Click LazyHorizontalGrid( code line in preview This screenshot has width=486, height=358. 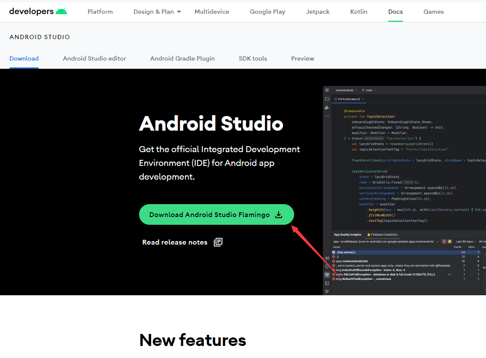370,171
